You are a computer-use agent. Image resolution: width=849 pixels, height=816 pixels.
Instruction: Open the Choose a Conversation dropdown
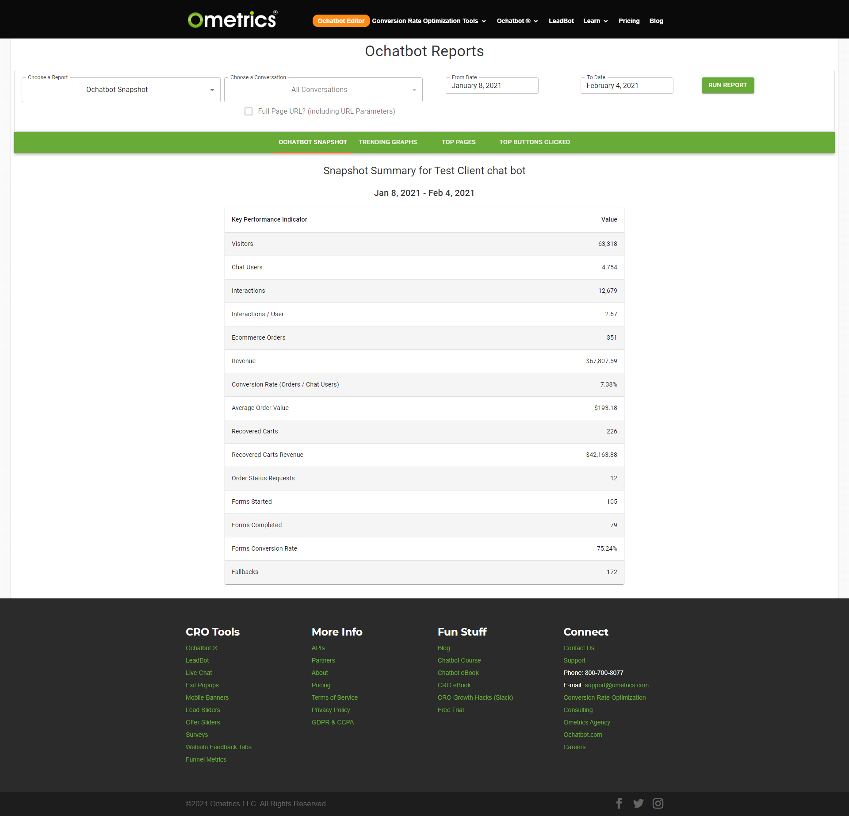[x=323, y=90]
